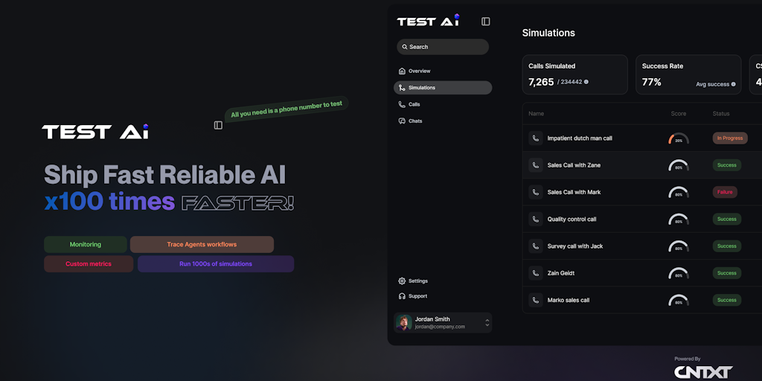Click Success badge on Marko sales call
762x381 pixels.
[x=727, y=300]
